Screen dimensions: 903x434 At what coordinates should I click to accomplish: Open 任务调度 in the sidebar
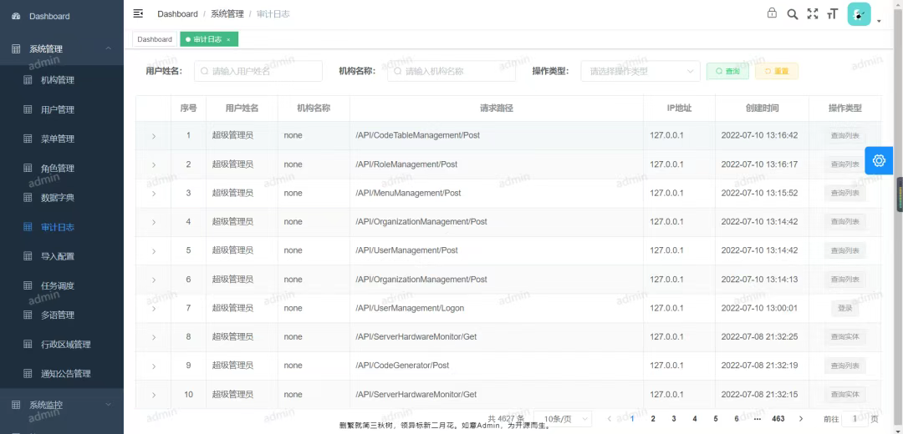pyautogui.click(x=62, y=285)
